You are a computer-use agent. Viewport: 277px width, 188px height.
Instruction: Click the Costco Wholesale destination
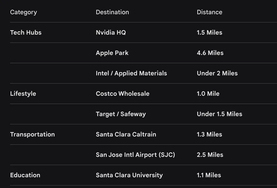click(123, 94)
